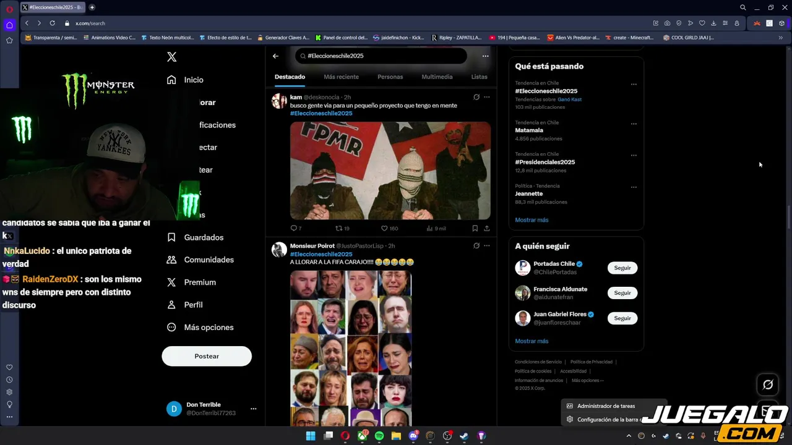Open Premium in the sidebar
This screenshot has width=792, height=445.
[191, 282]
